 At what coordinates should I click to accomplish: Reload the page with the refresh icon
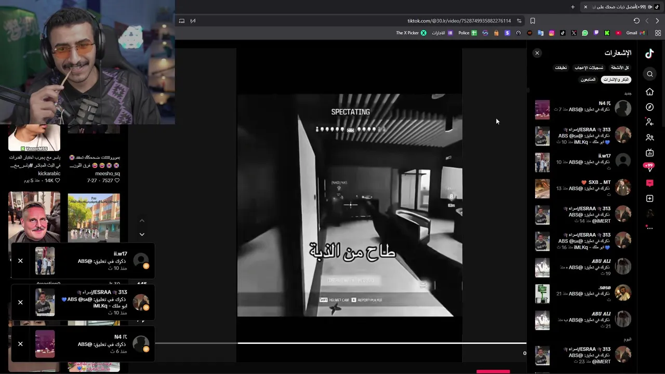[636, 21]
